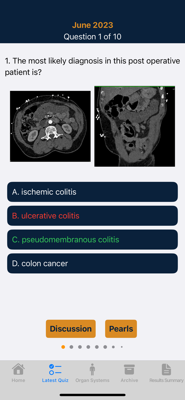Tap the Organ Systems label

[x=92, y=380]
